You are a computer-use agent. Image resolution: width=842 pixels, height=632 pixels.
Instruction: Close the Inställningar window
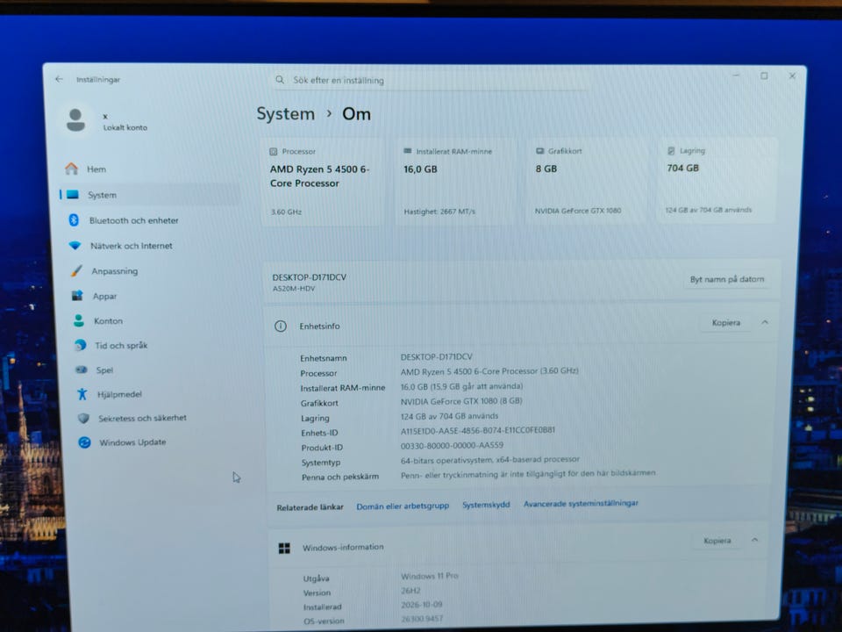[792, 75]
